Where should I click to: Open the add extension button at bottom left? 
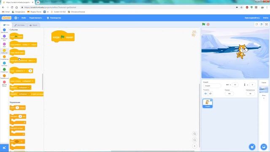(4, 148)
